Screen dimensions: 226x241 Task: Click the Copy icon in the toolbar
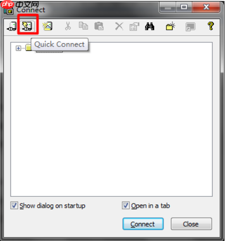click(83, 26)
